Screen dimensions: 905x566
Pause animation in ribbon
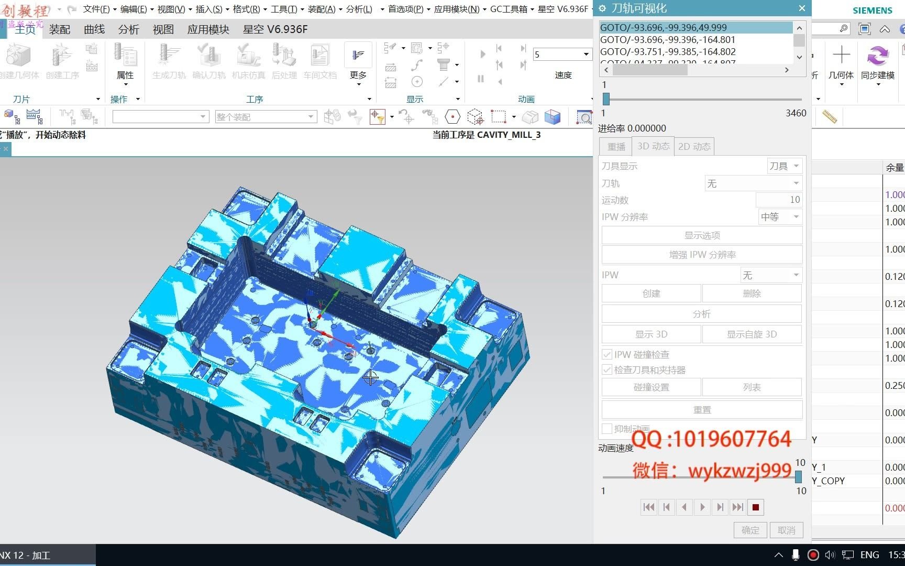[481, 79]
